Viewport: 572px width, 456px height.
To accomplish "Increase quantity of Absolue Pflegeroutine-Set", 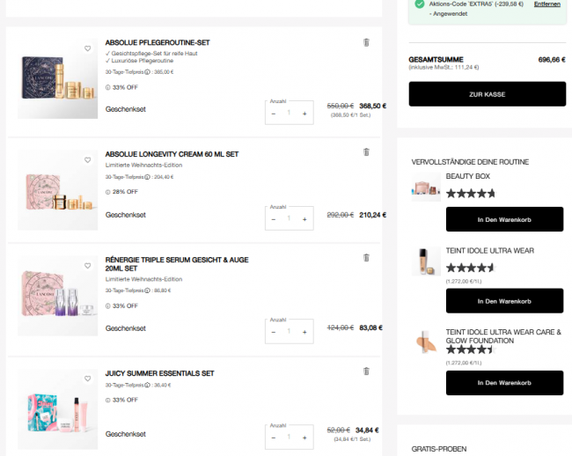I will point(304,113).
